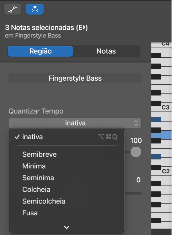This screenshot has width=172, height=235.
Task: Expand more quantize options with the down chevron
Action: (67, 227)
